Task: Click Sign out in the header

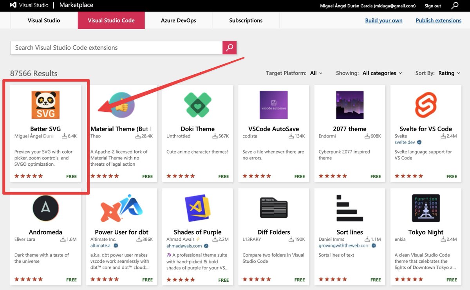Action: point(433,6)
